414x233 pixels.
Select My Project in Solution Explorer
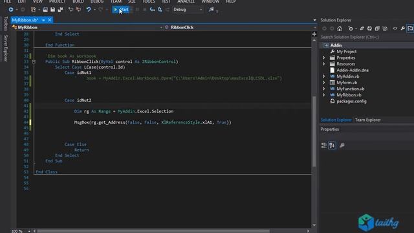pyautogui.click(x=347, y=52)
